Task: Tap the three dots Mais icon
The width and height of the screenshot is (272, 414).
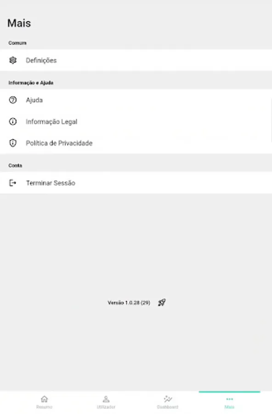Action: pos(229,399)
